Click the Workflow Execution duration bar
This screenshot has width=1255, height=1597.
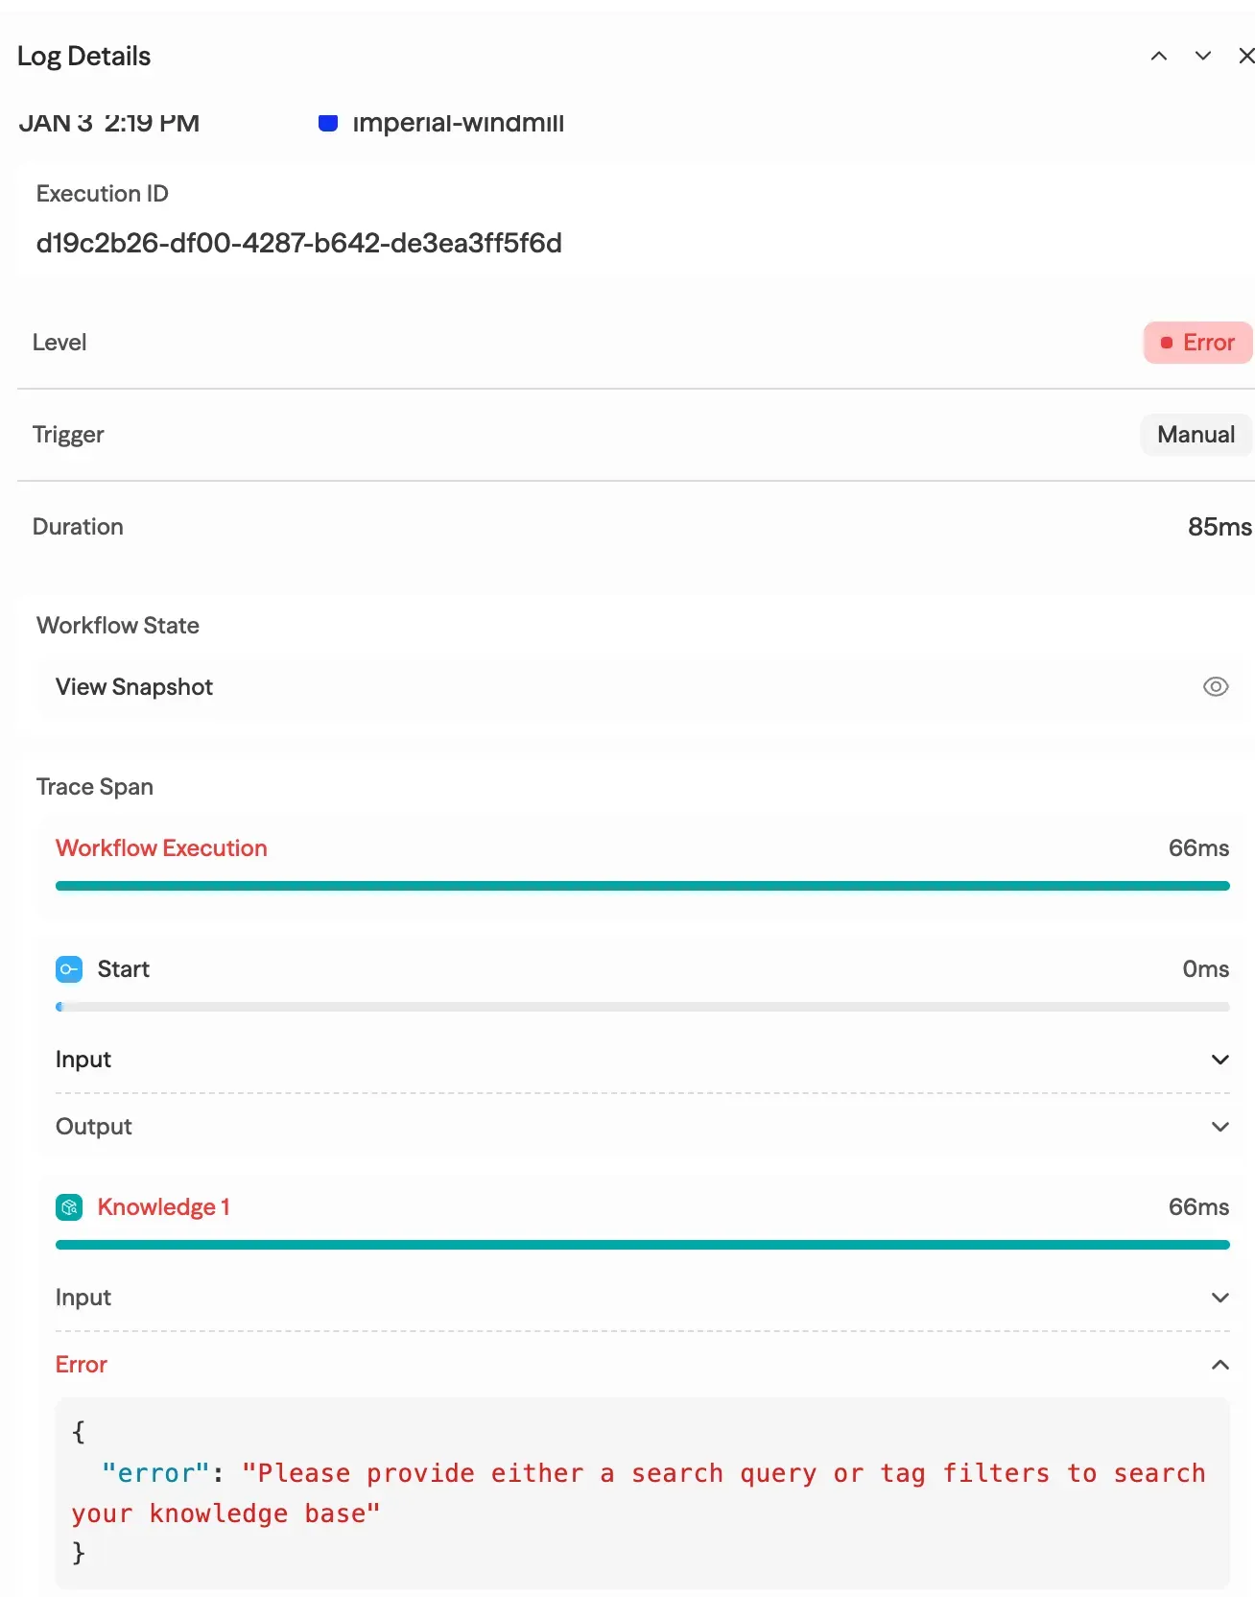[642, 886]
